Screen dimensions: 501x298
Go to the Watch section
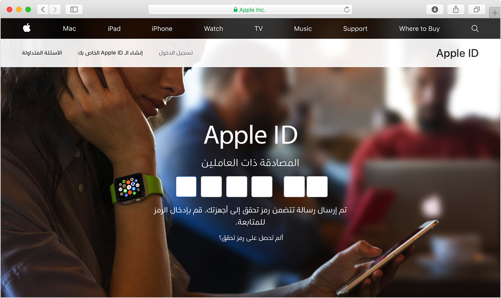214,29
